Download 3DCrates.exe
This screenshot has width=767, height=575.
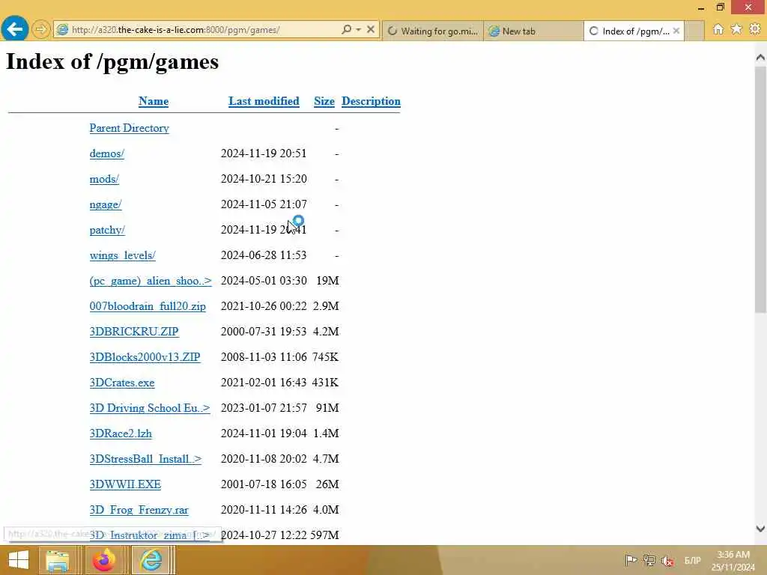tap(122, 383)
